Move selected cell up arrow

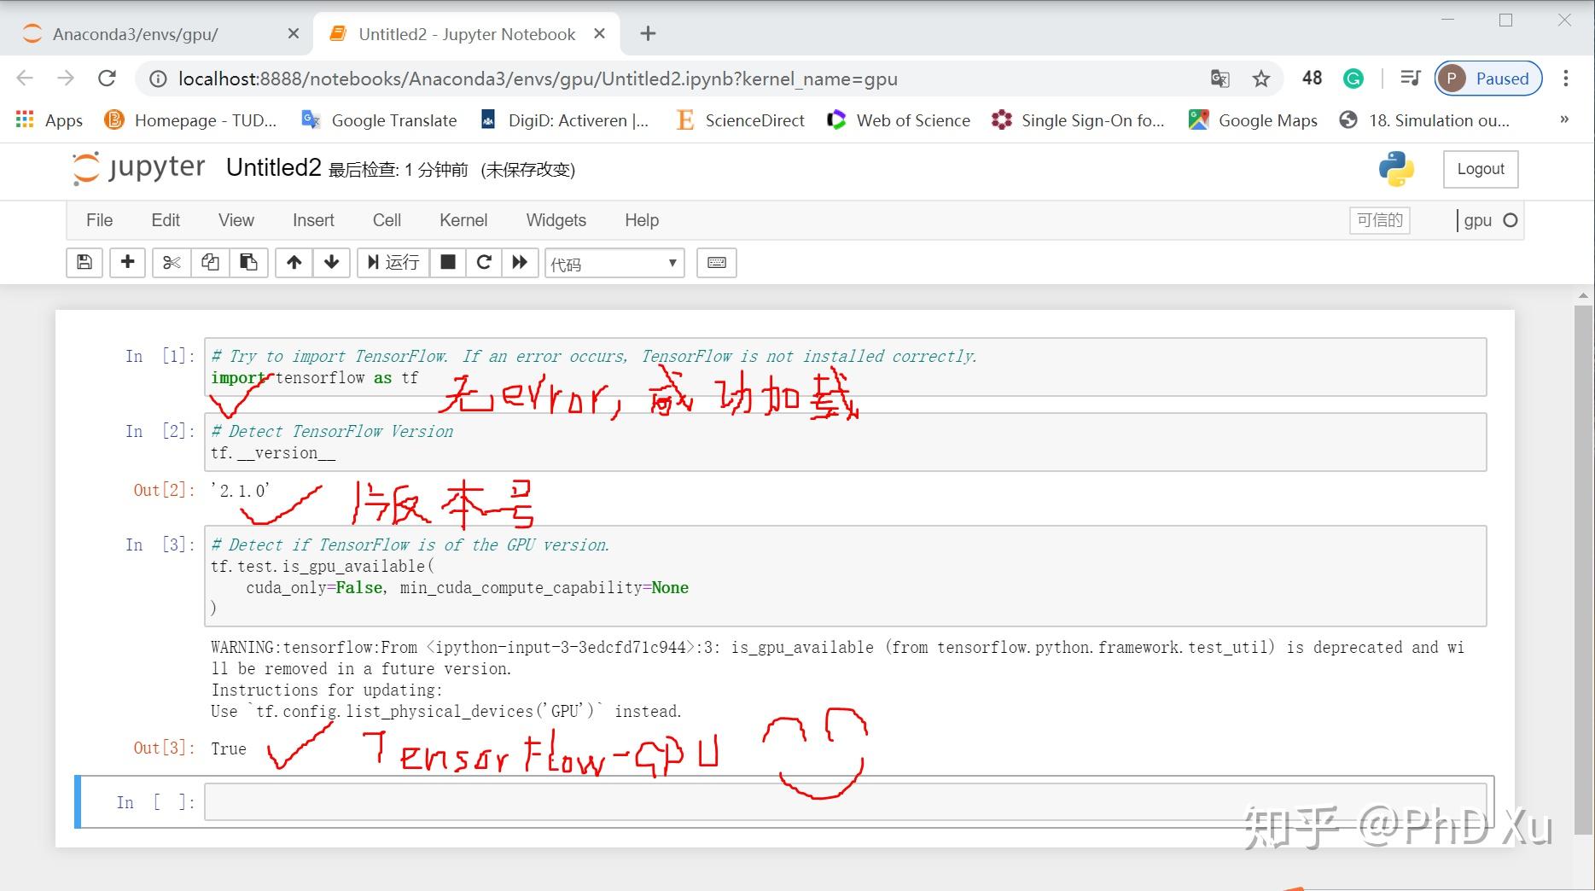click(x=294, y=263)
